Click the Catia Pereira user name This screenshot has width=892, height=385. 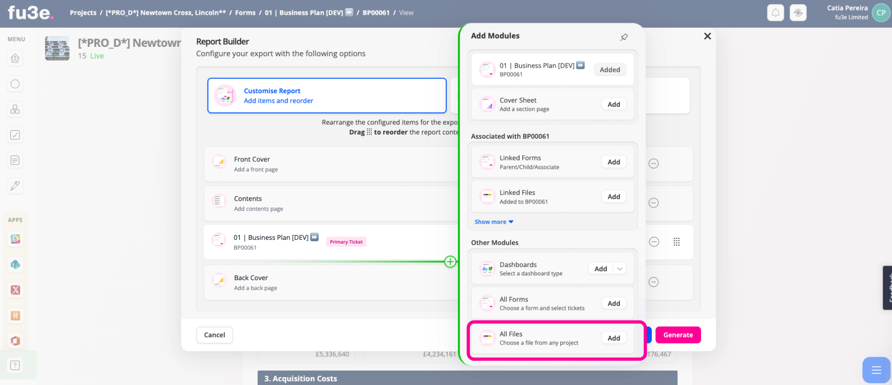847,8
